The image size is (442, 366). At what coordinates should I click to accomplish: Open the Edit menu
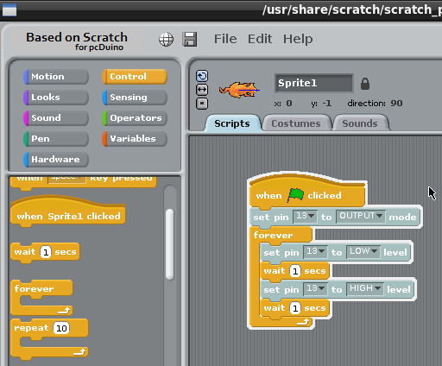point(260,39)
